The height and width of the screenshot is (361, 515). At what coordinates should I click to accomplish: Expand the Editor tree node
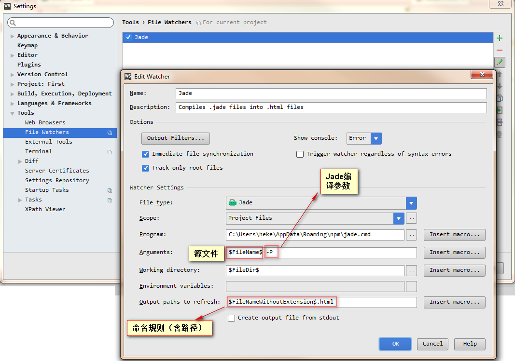(x=12, y=55)
